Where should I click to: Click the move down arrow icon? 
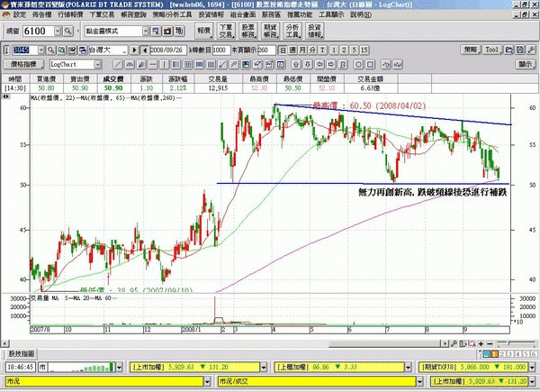click(x=308, y=65)
